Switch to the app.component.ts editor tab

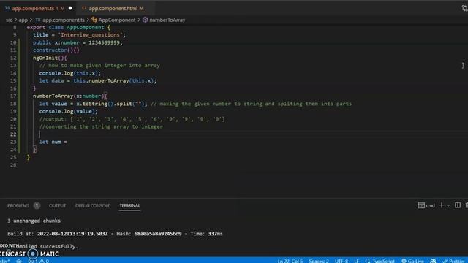pos(33,8)
